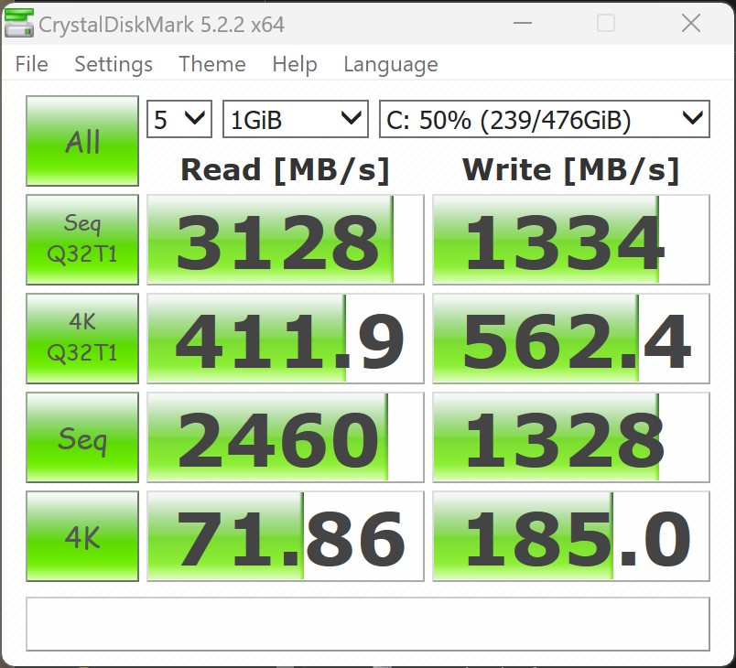Click the CrystalDiskMark app icon in title bar
736x668 pixels.
coord(19,23)
